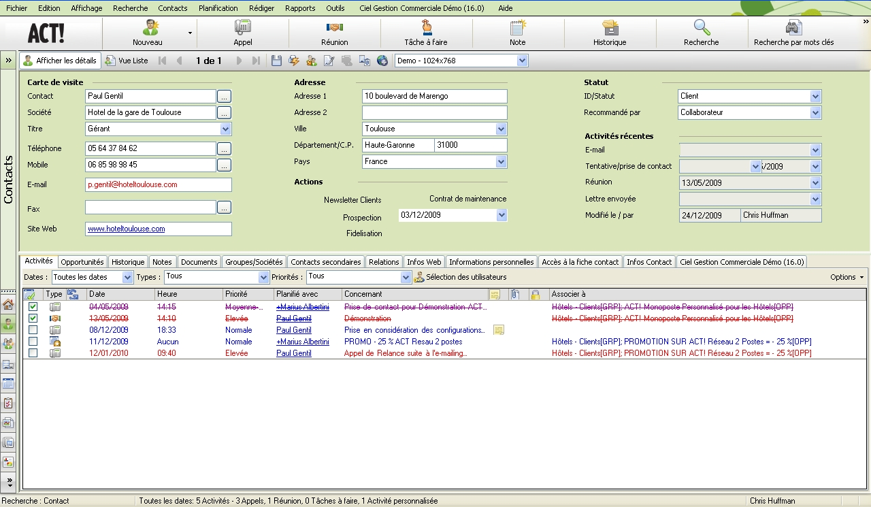The image size is (871, 507).
Task: Launch Recherche par mots clés binoculars
Action: (793, 28)
